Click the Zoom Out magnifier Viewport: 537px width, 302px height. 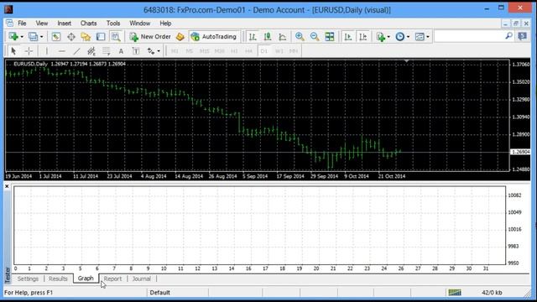(315, 37)
